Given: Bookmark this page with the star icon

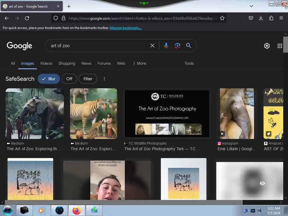Looking at the screenshot, I should point(222,18).
